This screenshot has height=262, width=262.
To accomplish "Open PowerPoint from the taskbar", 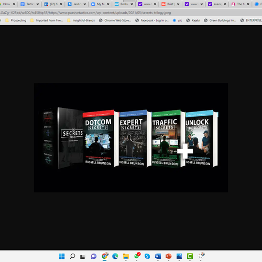I will 168,256.
